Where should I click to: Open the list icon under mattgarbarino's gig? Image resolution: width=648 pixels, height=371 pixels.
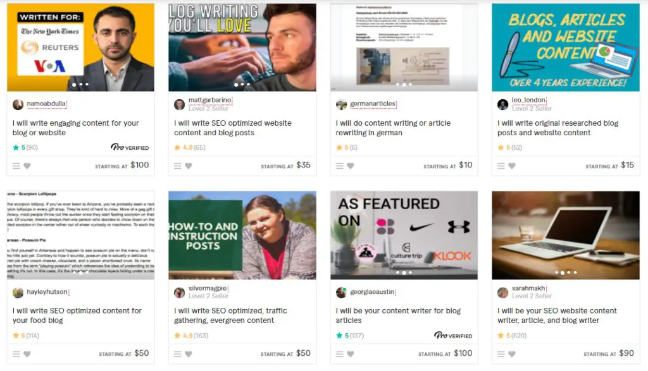[x=178, y=166]
